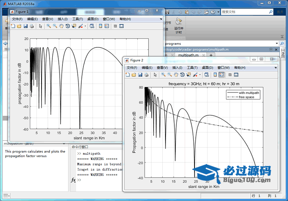Select Brush data tool in Figure 2
288x201 pixels.
(x=195, y=75)
